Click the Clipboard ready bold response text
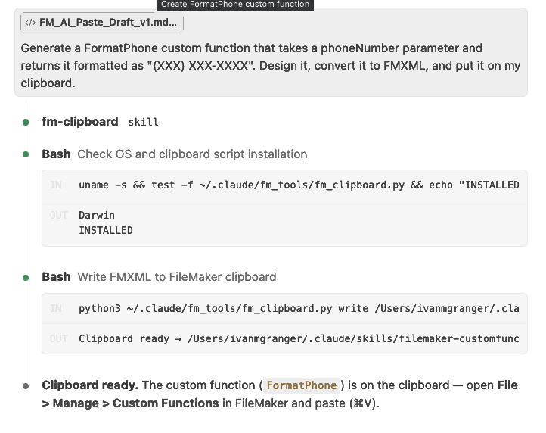 click(x=90, y=385)
